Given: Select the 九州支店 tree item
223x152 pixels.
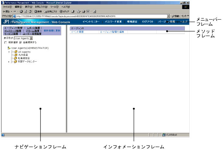Looking at the screenshot, I should pyautogui.click(x=23, y=55).
